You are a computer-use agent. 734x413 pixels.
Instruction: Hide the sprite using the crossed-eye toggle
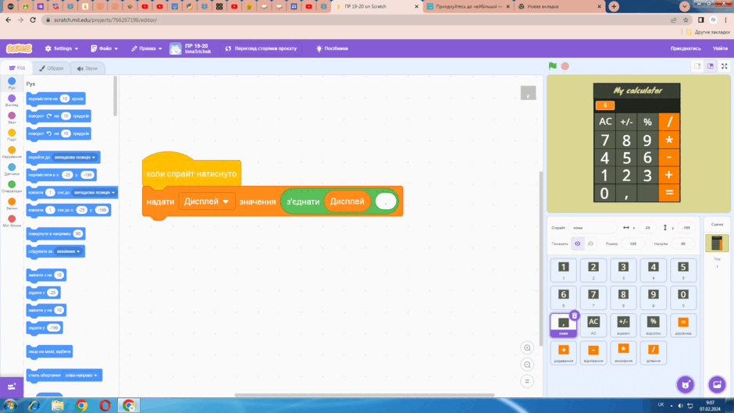pyautogui.click(x=591, y=244)
